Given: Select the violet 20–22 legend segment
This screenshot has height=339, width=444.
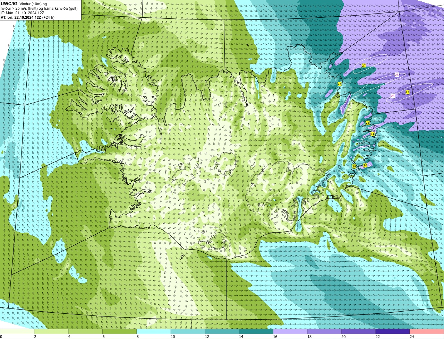Looking at the screenshot, I should pyautogui.click(x=359, y=331).
